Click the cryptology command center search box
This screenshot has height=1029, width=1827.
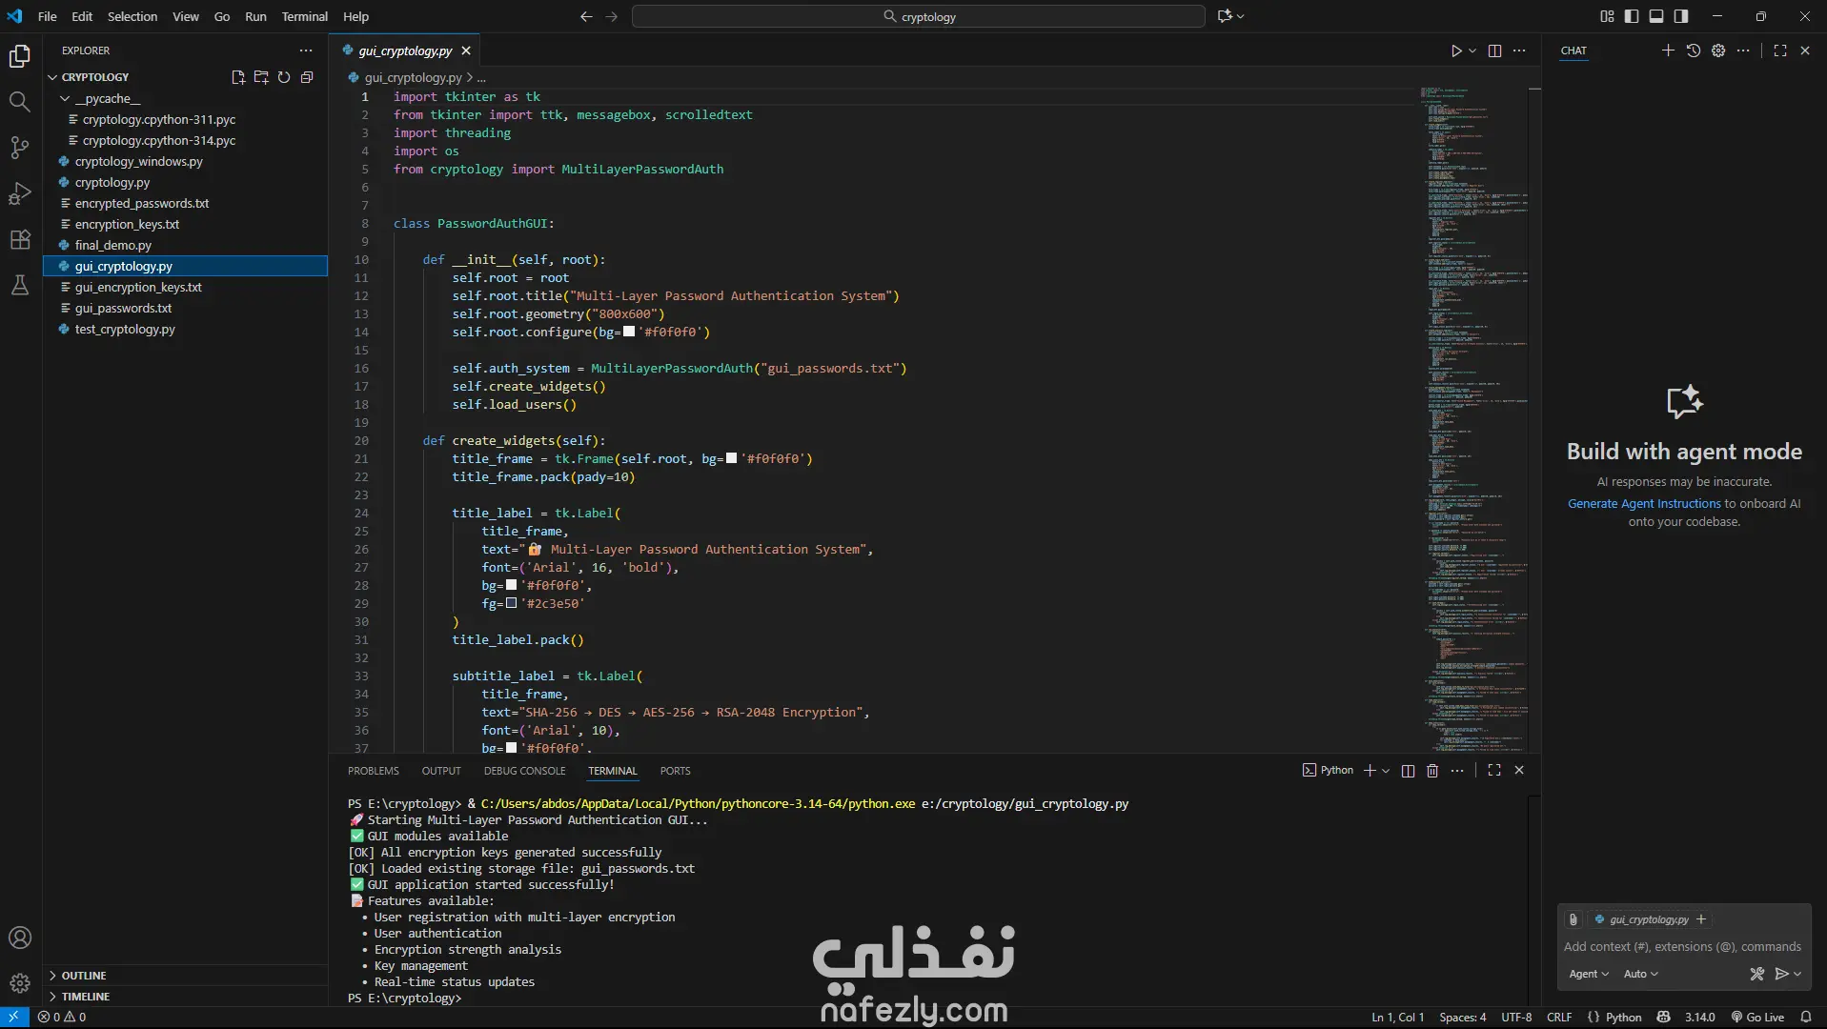(x=919, y=16)
